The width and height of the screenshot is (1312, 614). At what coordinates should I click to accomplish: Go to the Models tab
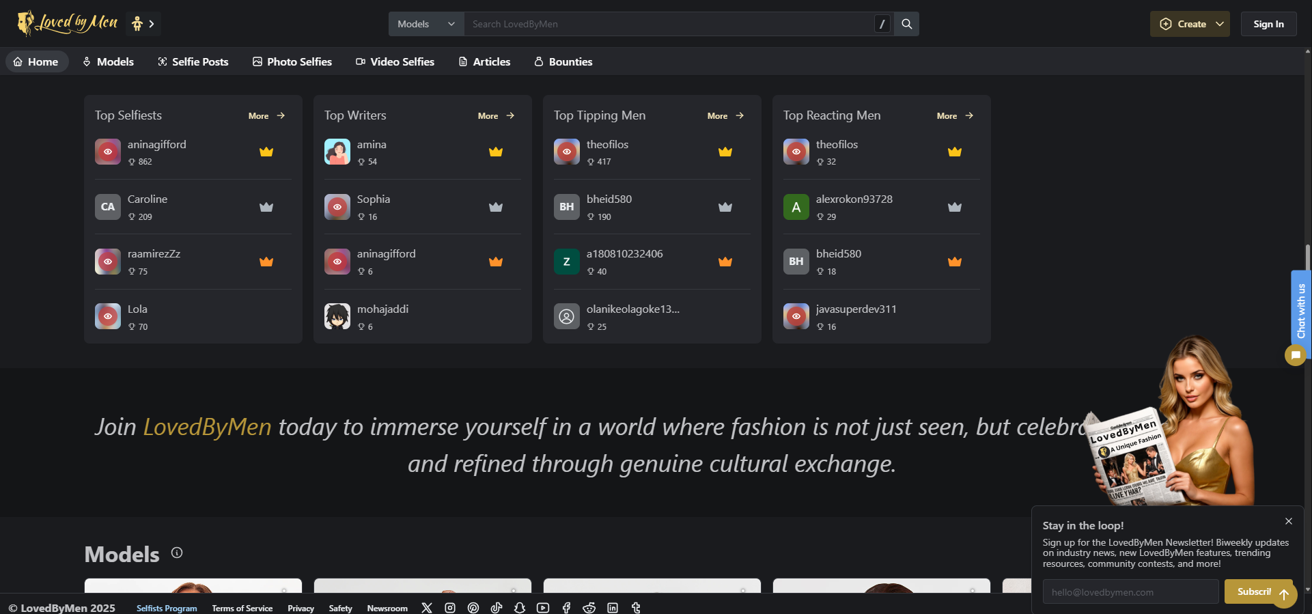pos(108,61)
